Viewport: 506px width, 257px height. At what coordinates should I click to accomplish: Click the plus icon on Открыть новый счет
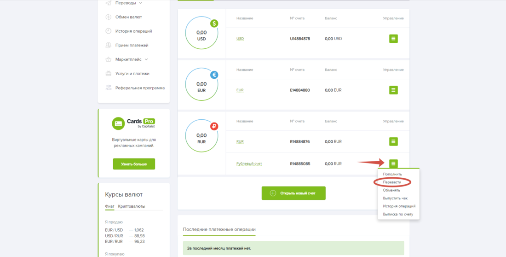point(273,193)
